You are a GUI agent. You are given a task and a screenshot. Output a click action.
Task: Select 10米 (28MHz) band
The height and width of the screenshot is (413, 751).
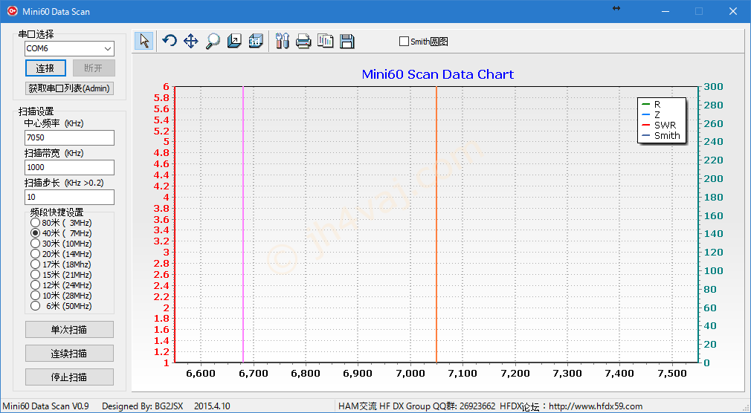[x=35, y=296]
